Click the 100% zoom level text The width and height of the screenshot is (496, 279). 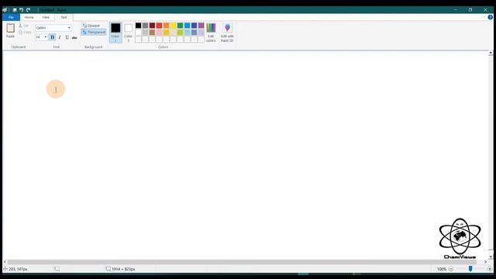tap(442, 269)
